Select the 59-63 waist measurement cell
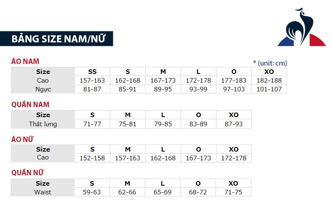The height and width of the screenshot is (206, 333). pyautogui.click(x=92, y=192)
